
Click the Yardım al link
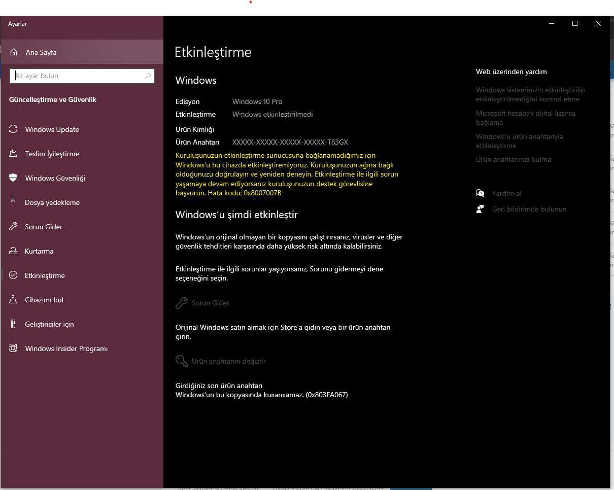point(506,193)
